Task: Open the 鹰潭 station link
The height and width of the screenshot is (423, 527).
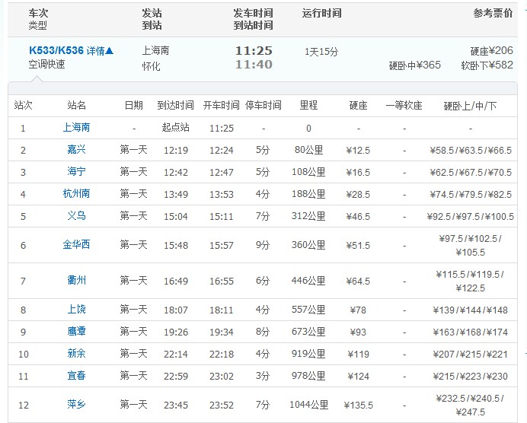Action: 76,332
